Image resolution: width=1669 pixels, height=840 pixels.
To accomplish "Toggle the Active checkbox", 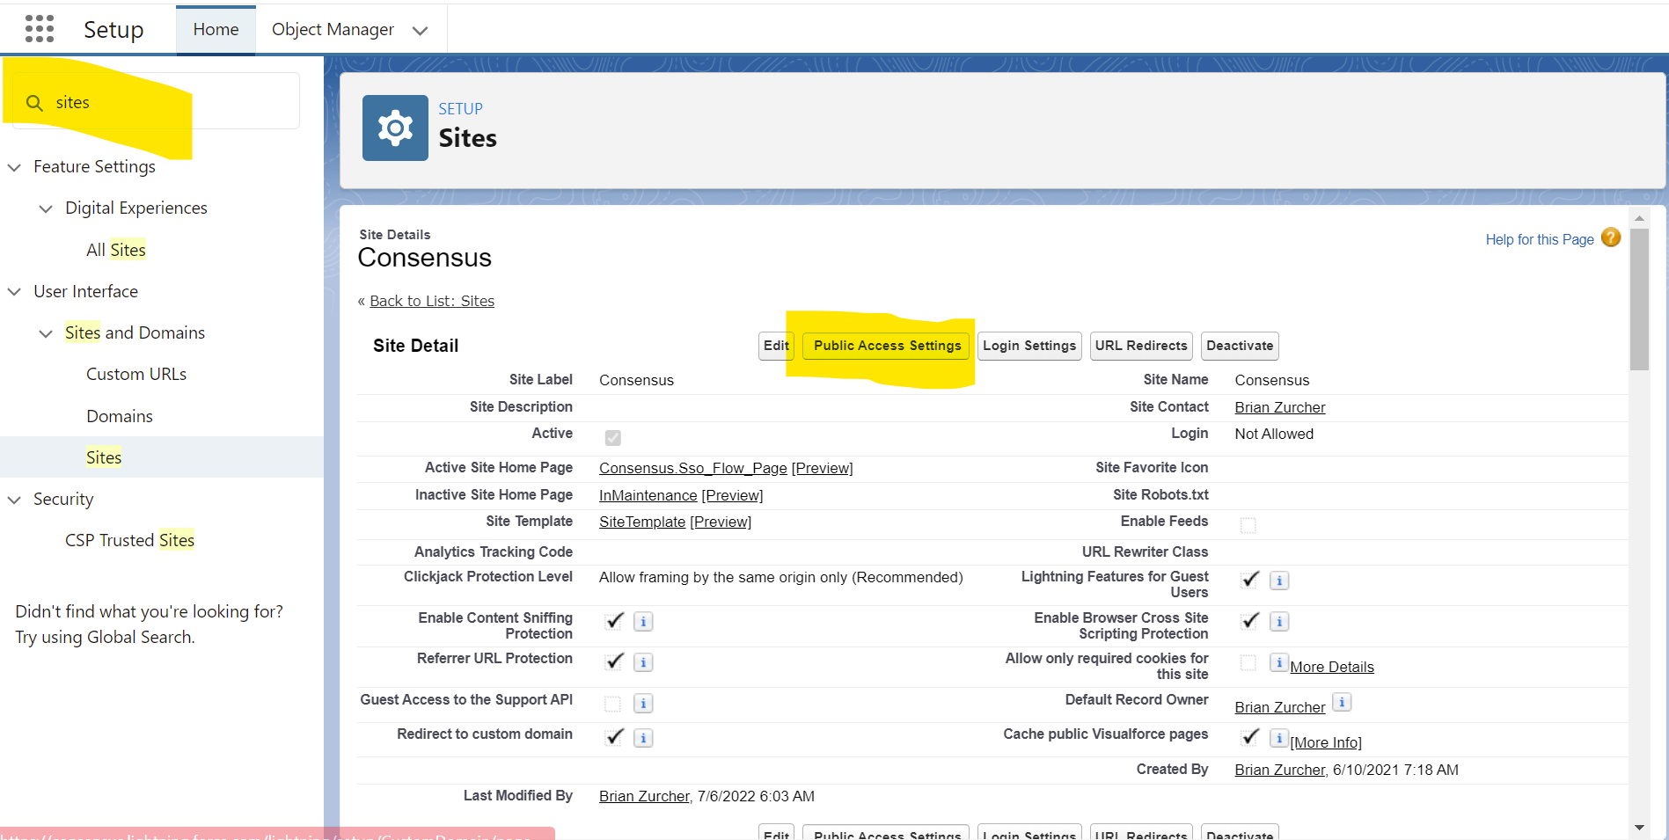I will (x=613, y=438).
